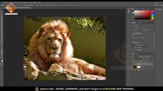
Task: Open the Libraries panel button
Action: (x=159, y=10)
